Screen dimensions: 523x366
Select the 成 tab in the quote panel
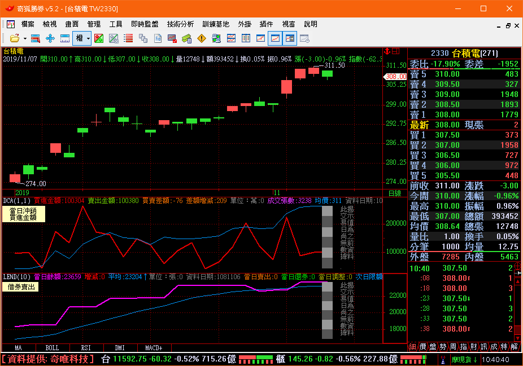point(494,347)
